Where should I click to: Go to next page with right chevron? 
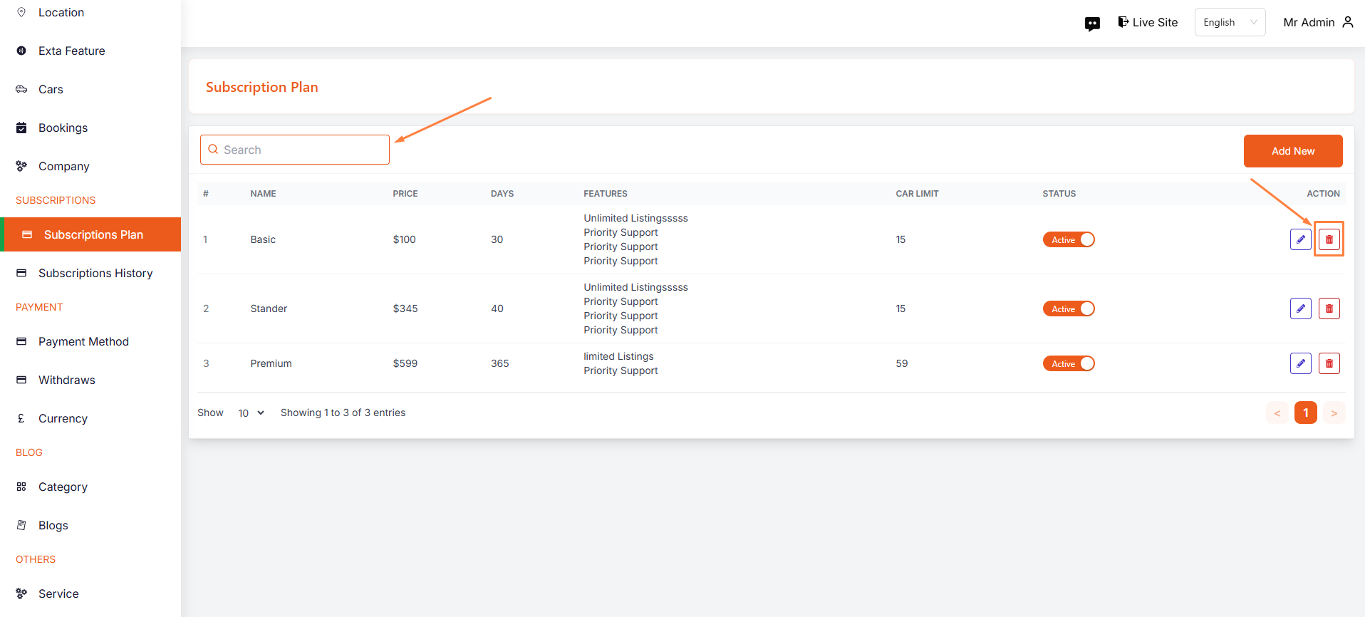[x=1334, y=413]
